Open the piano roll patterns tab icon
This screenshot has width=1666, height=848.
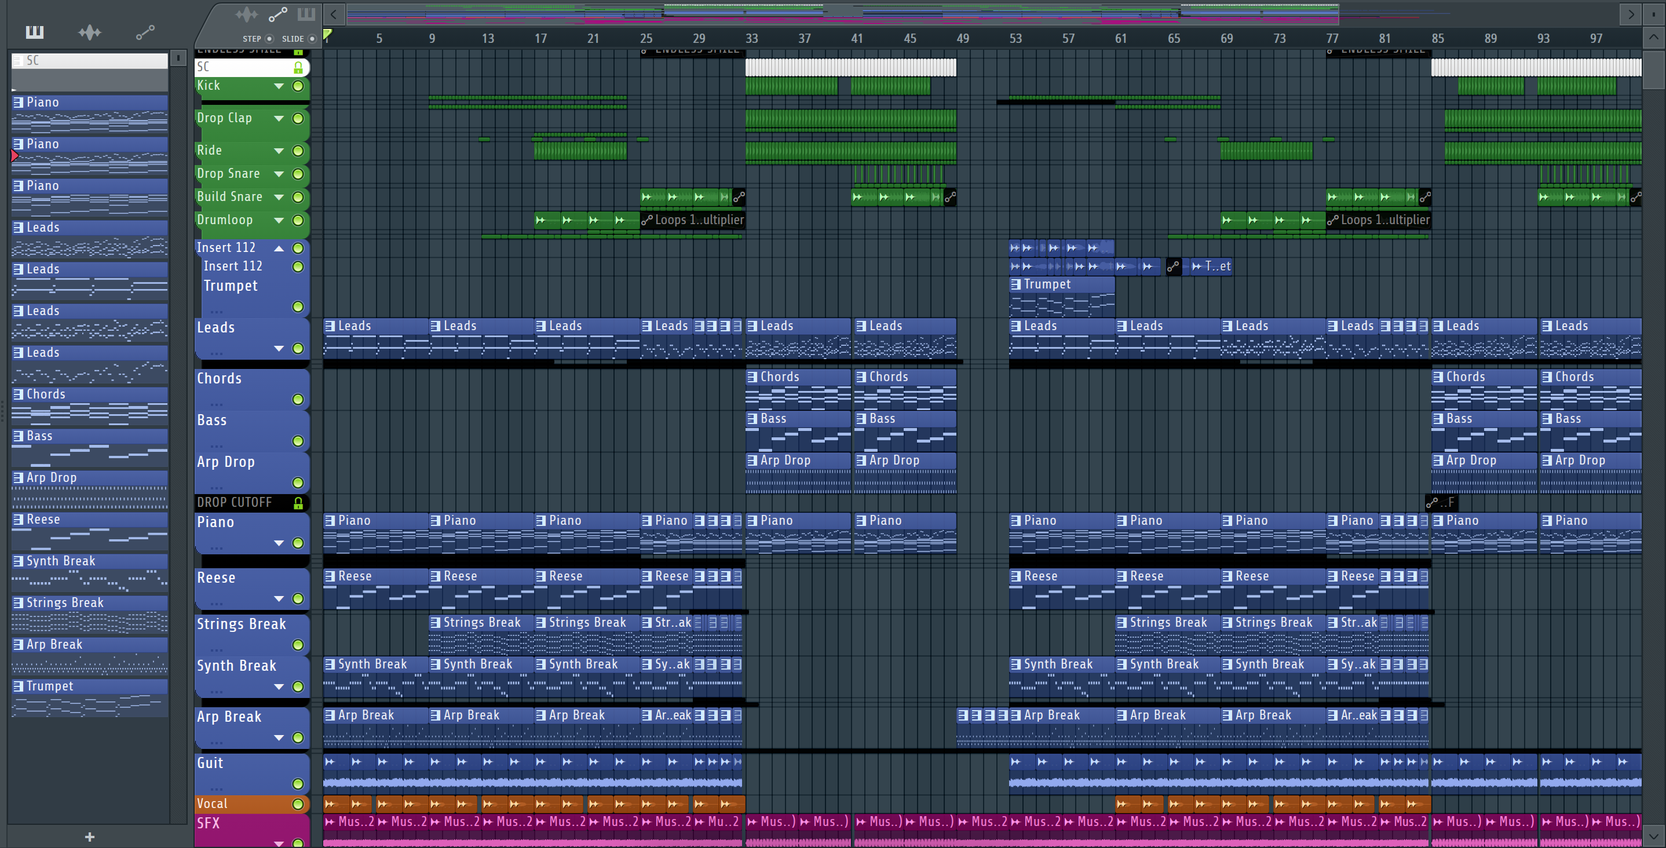pos(34,32)
